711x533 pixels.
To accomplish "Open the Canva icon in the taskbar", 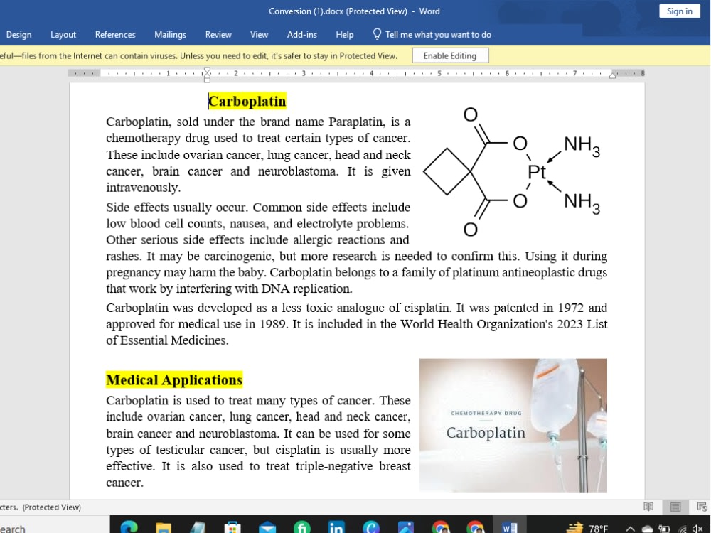I will point(371,527).
